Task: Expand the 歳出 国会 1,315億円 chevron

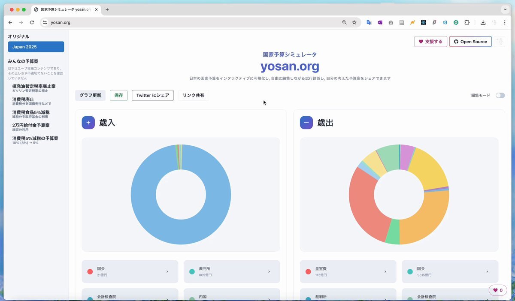Action: coord(487,271)
